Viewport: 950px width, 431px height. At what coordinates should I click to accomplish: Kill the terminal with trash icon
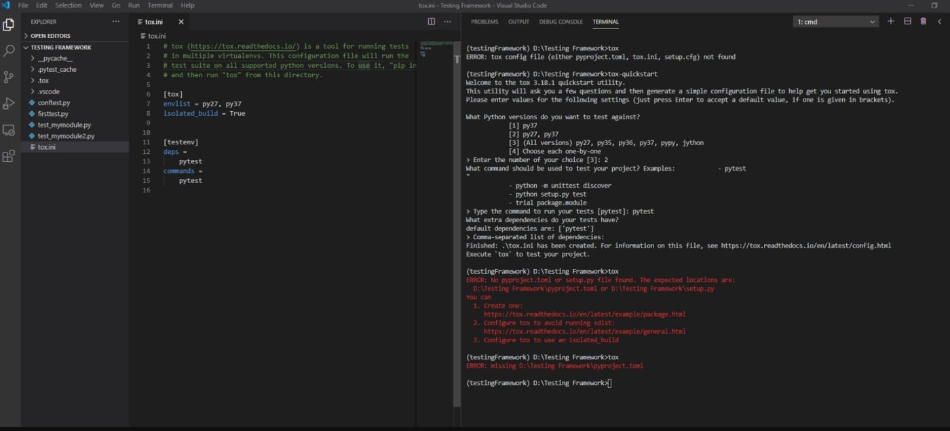[x=923, y=22]
